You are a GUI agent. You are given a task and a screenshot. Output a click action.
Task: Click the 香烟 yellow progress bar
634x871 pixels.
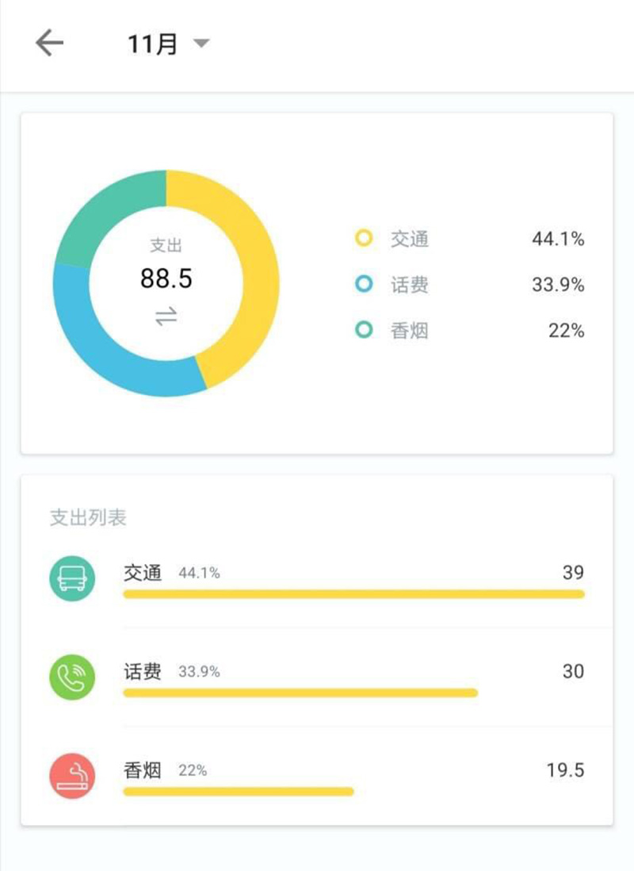(x=239, y=792)
